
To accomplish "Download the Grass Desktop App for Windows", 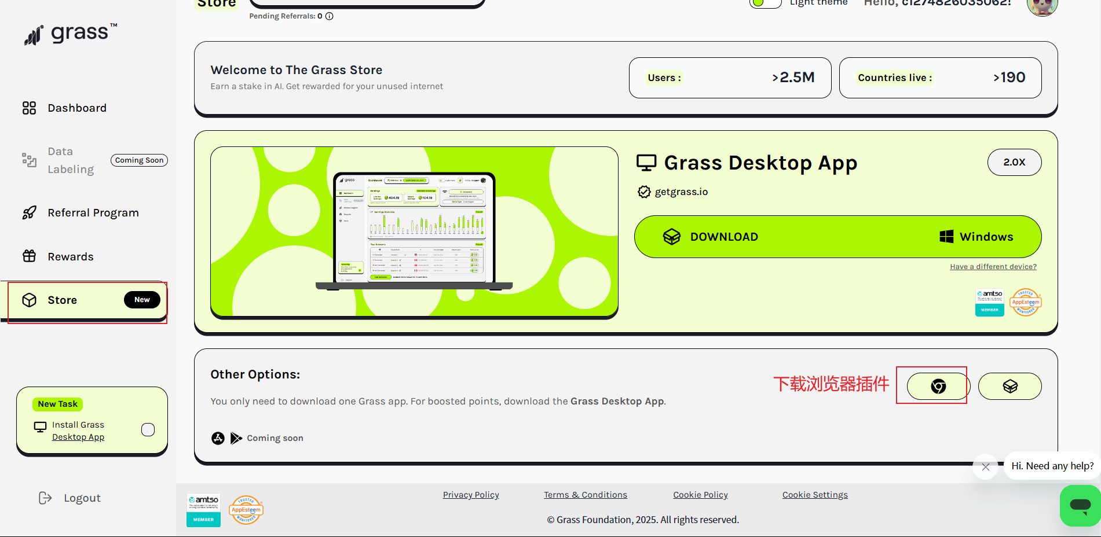I will tap(838, 237).
